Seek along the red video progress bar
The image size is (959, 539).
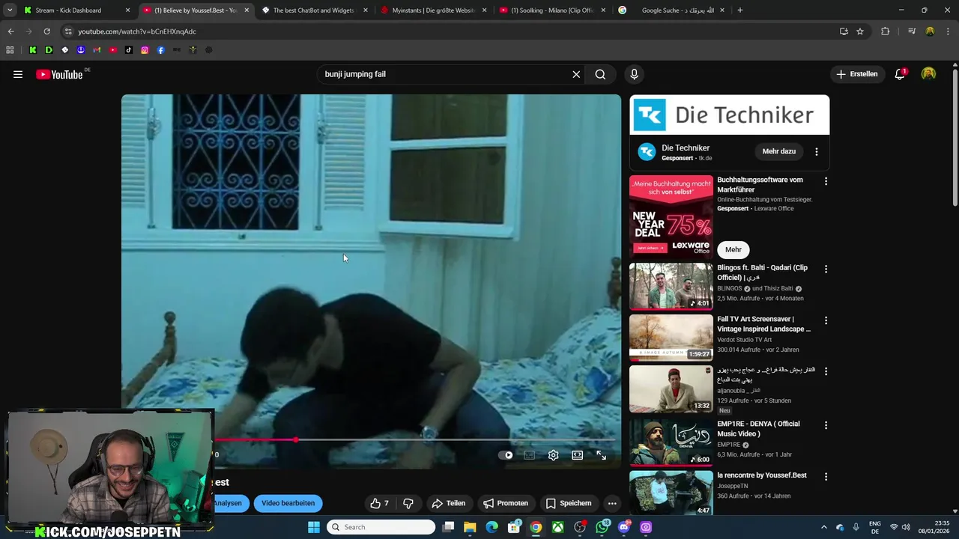pos(416,440)
